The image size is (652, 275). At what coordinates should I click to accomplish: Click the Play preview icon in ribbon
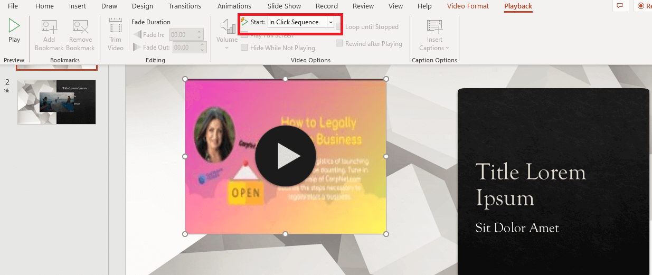coord(14,25)
